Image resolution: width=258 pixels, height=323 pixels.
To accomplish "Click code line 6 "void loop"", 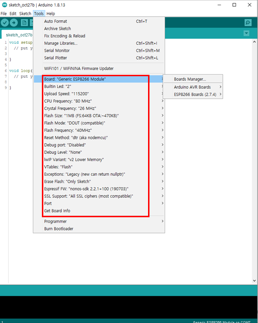I will pyautogui.click(x=21, y=71).
